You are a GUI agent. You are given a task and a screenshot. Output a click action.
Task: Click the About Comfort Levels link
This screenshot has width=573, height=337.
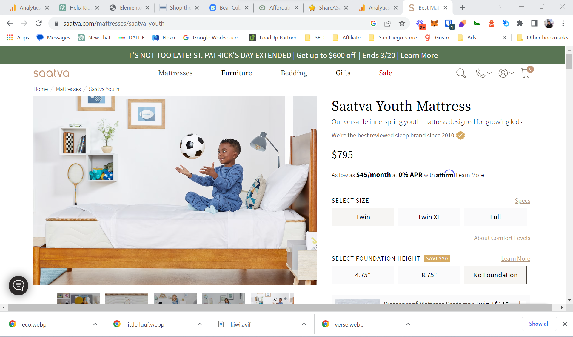coord(502,238)
